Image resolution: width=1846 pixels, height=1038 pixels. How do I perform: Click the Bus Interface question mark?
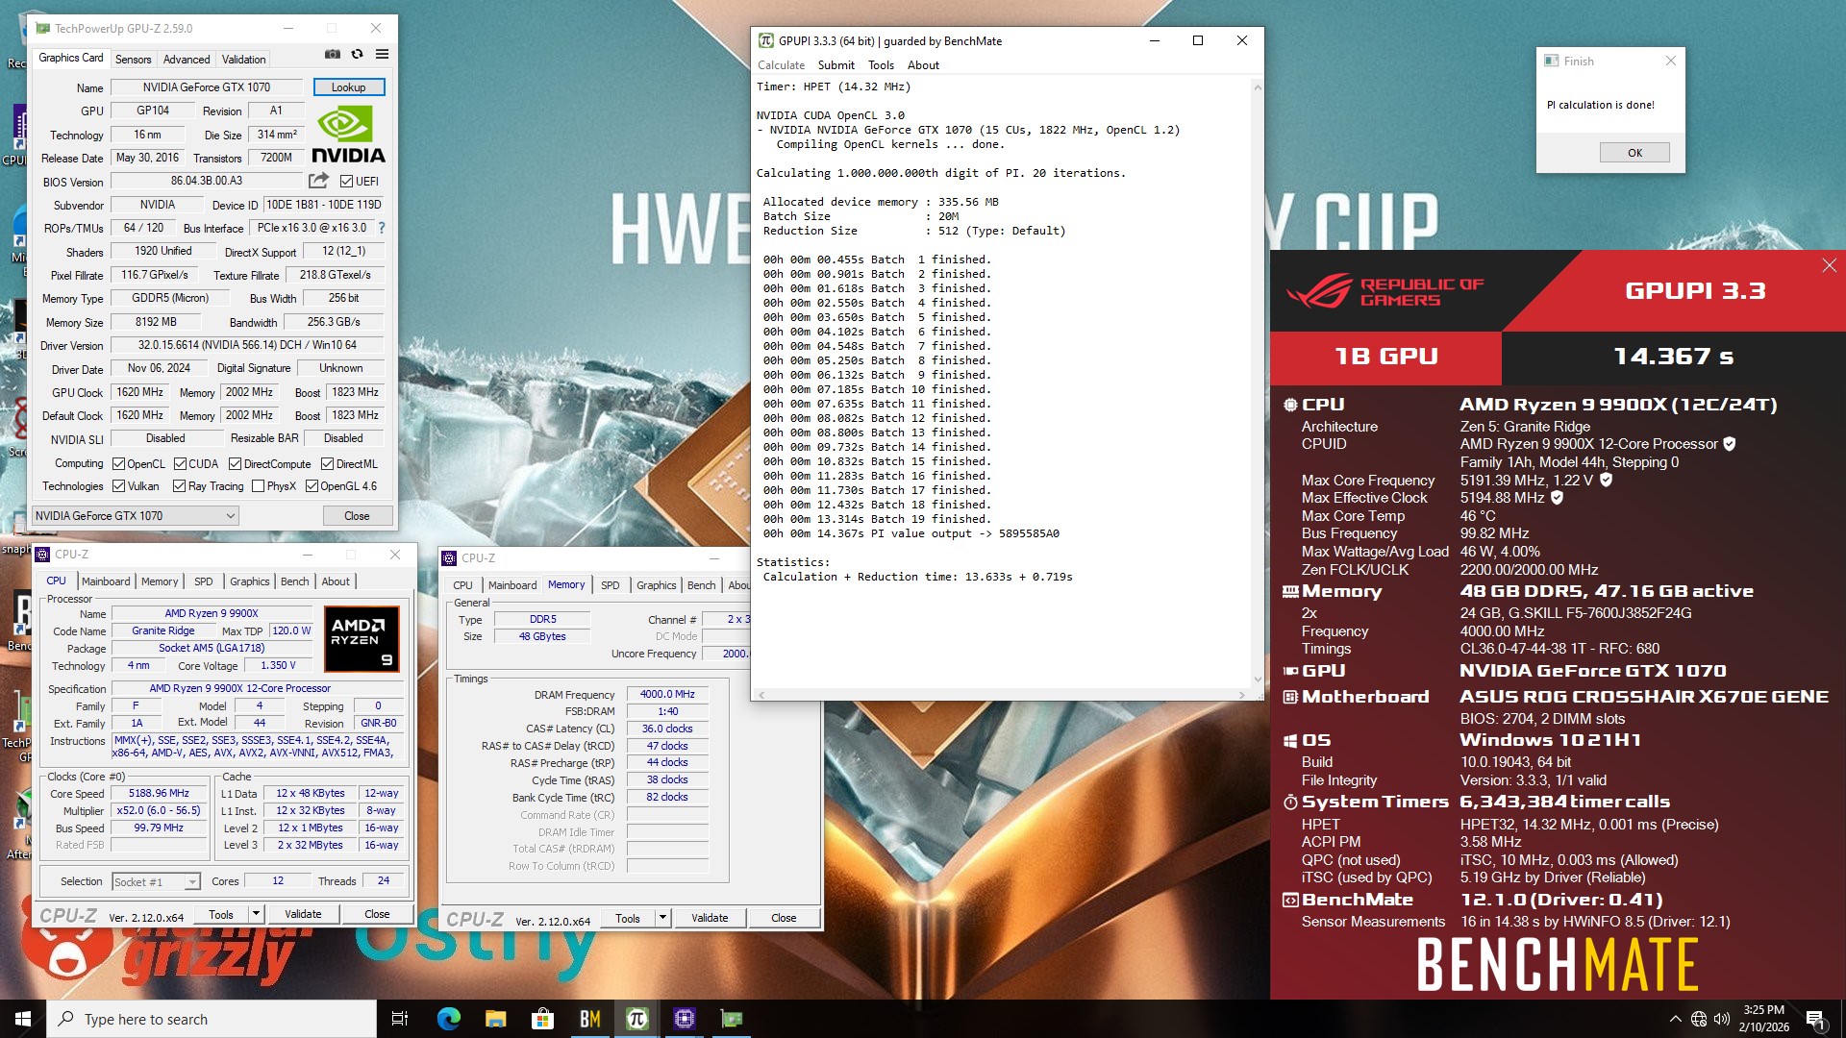tap(382, 228)
